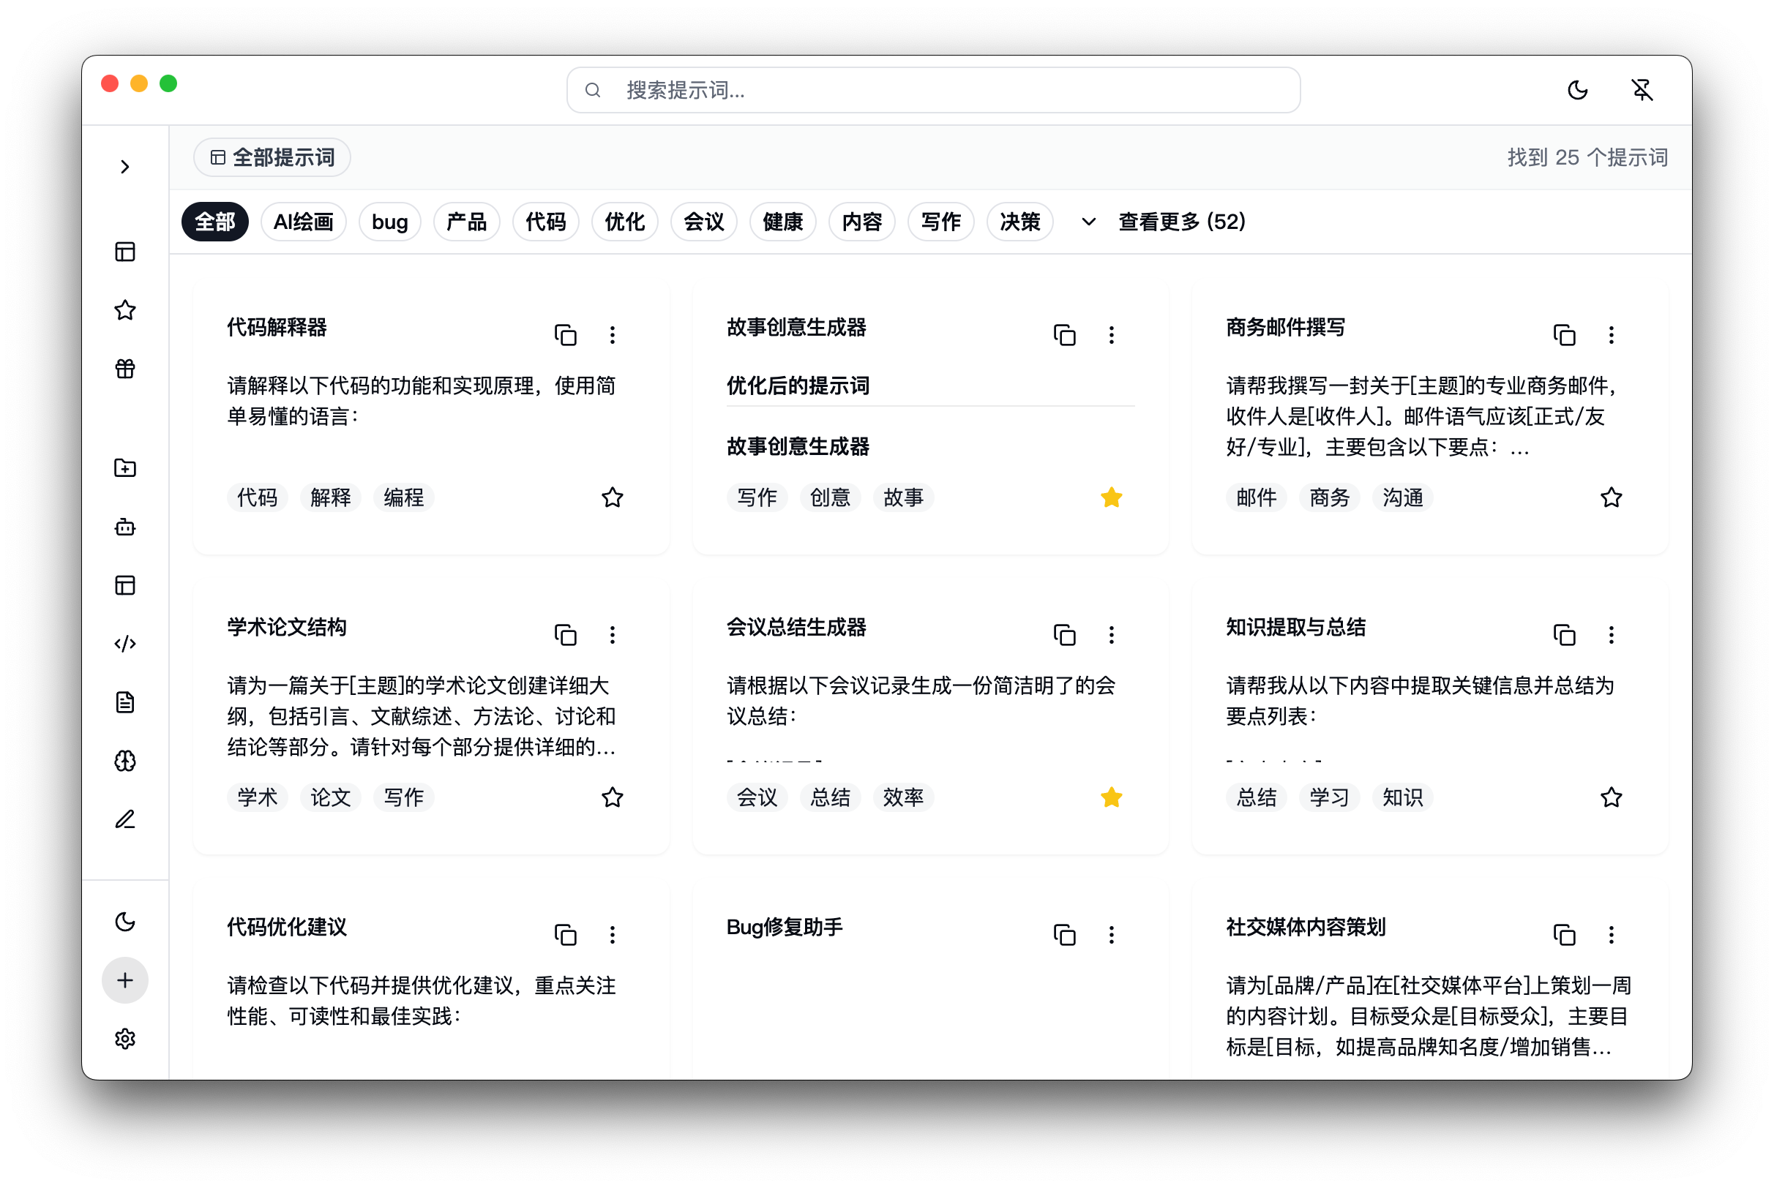Open the code brackets sidebar icon
This screenshot has width=1774, height=1188.
click(x=125, y=644)
